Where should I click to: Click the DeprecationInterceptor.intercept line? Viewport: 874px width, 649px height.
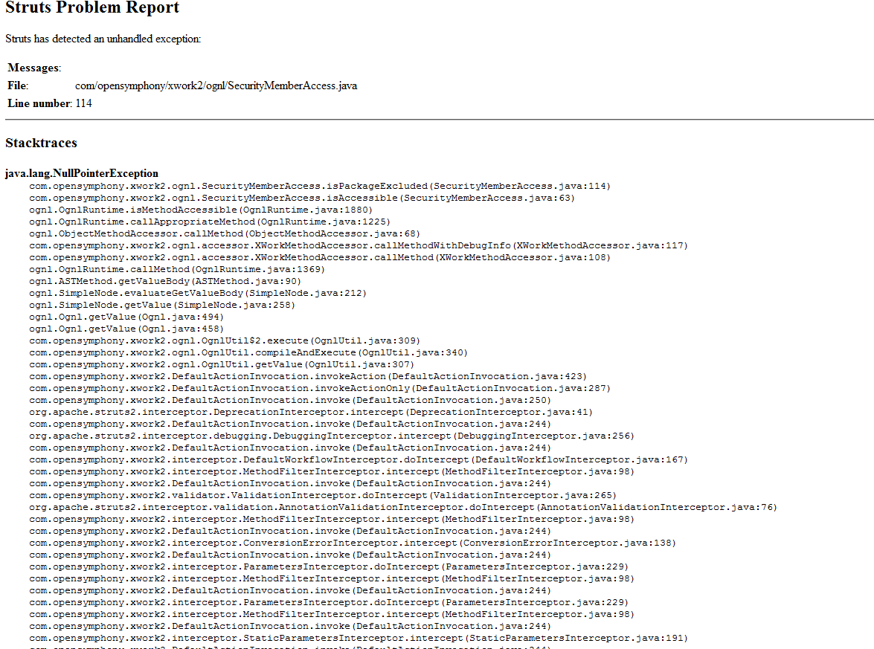(311, 413)
